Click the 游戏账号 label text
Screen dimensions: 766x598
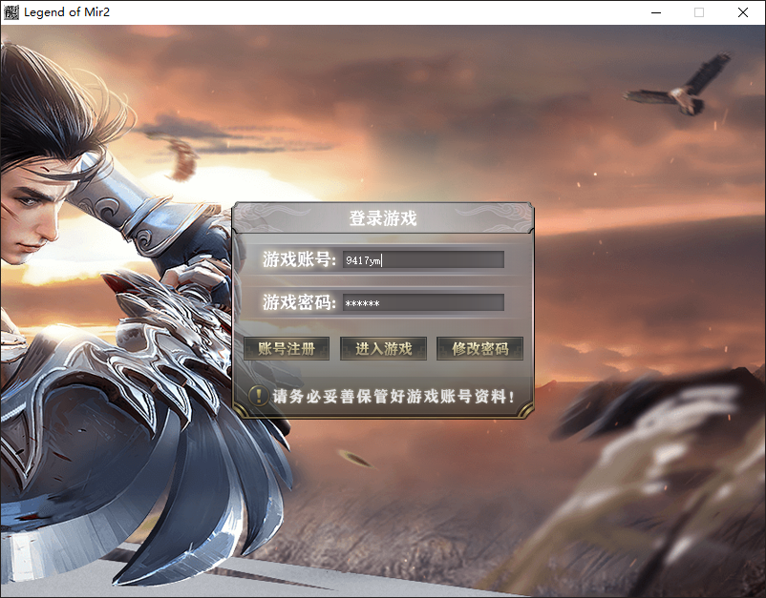coord(299,259)
